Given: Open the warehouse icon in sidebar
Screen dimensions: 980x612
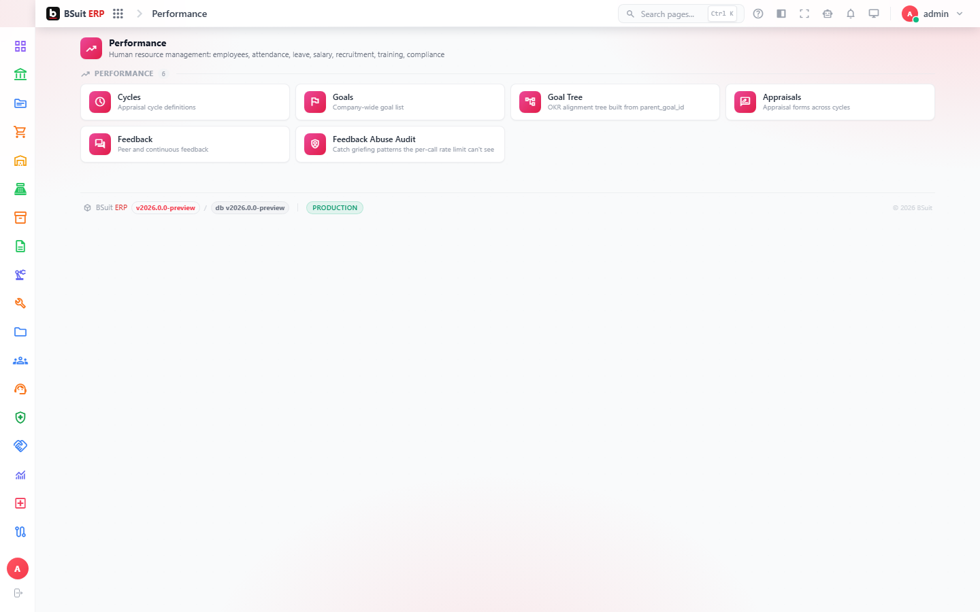Looking at the screenshot, I should 20,160.
